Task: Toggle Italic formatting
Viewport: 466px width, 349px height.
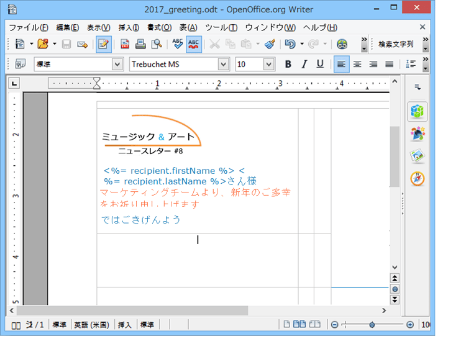Action: point(304,64)
